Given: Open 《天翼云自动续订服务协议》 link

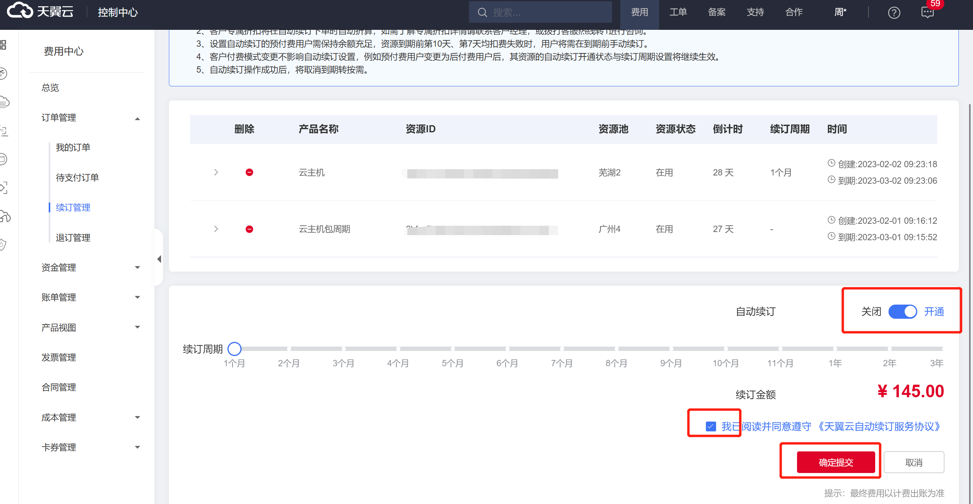Looking at the screenshot, I should pos(879,427).
